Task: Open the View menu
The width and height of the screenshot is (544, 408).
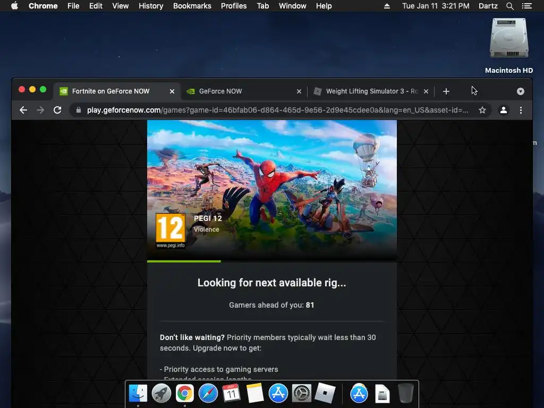Action: coord(121,6)
